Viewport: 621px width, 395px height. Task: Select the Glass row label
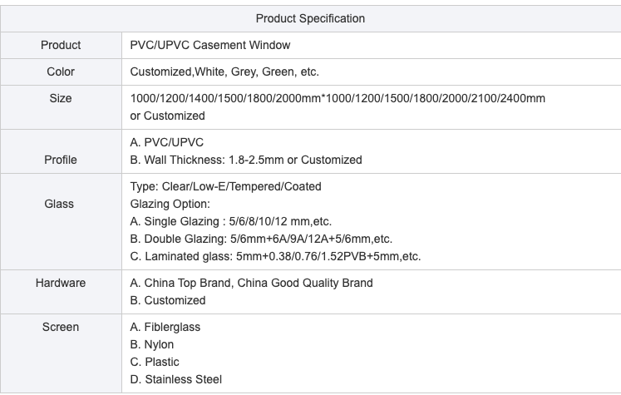[x=59, y=204]
